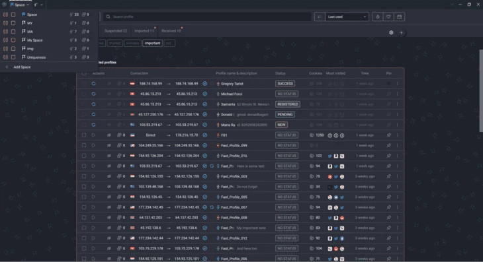Filter by the important tag

152,44
